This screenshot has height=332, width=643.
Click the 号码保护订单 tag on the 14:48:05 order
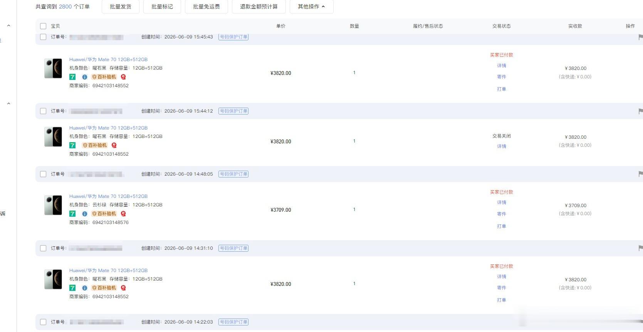(x=233, y=174)
